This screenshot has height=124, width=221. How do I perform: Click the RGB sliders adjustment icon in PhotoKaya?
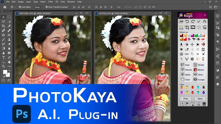[181, 27]
